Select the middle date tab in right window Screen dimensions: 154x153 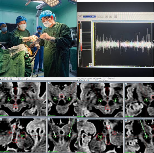point(105,78)
